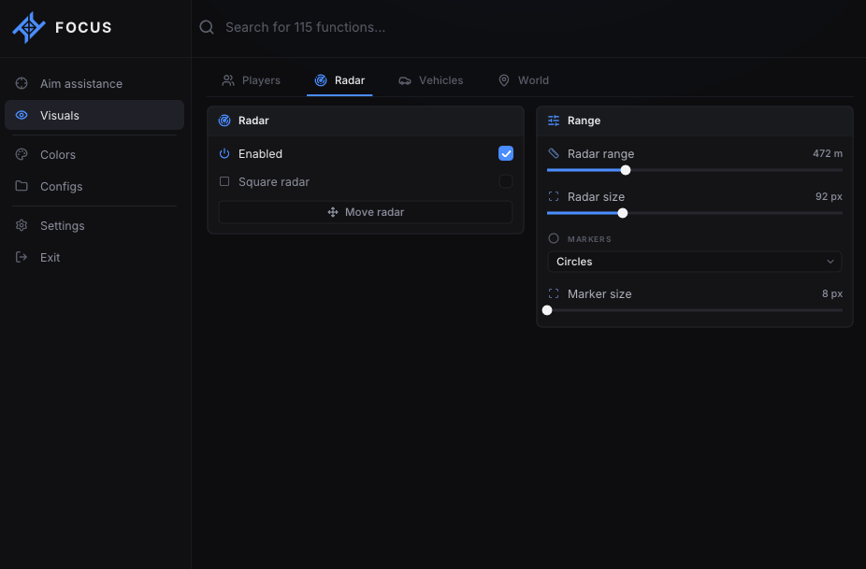
Task: Click the Visuals eye icon
Action: coord(22,115)
